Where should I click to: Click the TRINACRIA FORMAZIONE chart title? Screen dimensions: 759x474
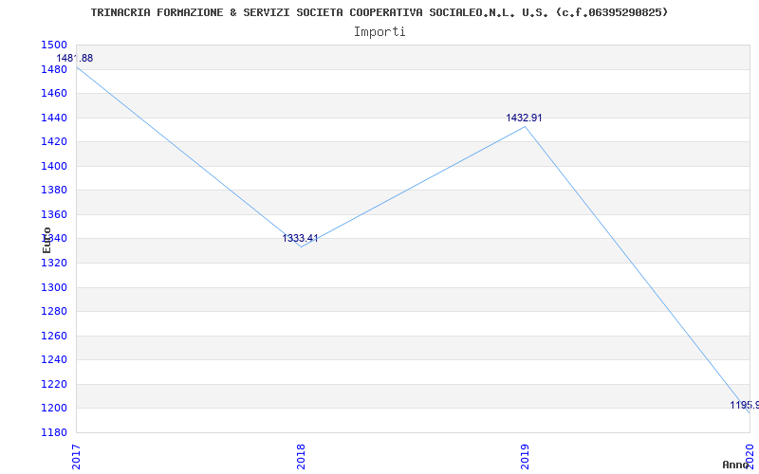pyautogui.click(x=379, y=12)
